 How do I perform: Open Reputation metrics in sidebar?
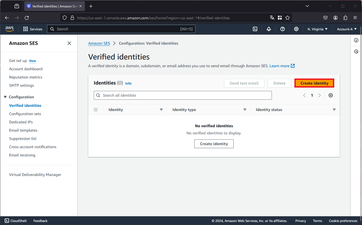pos(26,77)
